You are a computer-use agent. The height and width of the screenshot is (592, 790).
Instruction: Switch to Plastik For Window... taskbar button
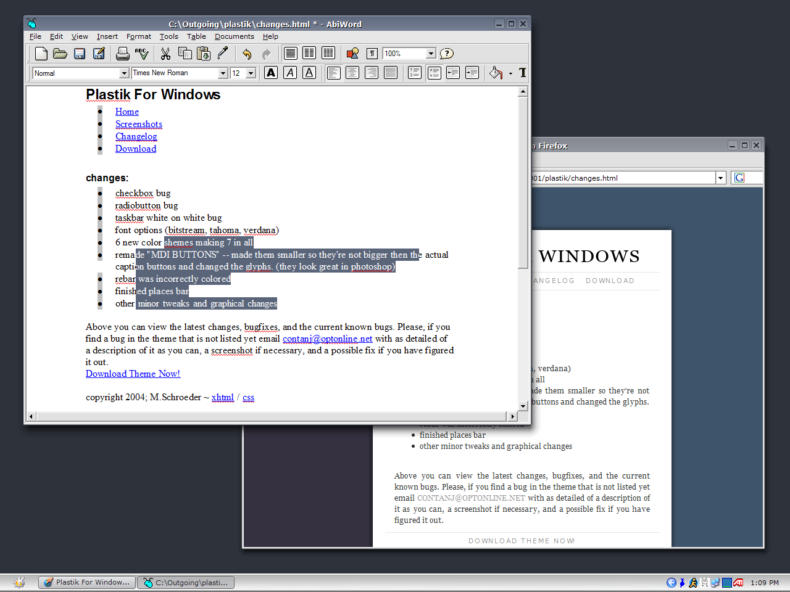coord(87,582)
